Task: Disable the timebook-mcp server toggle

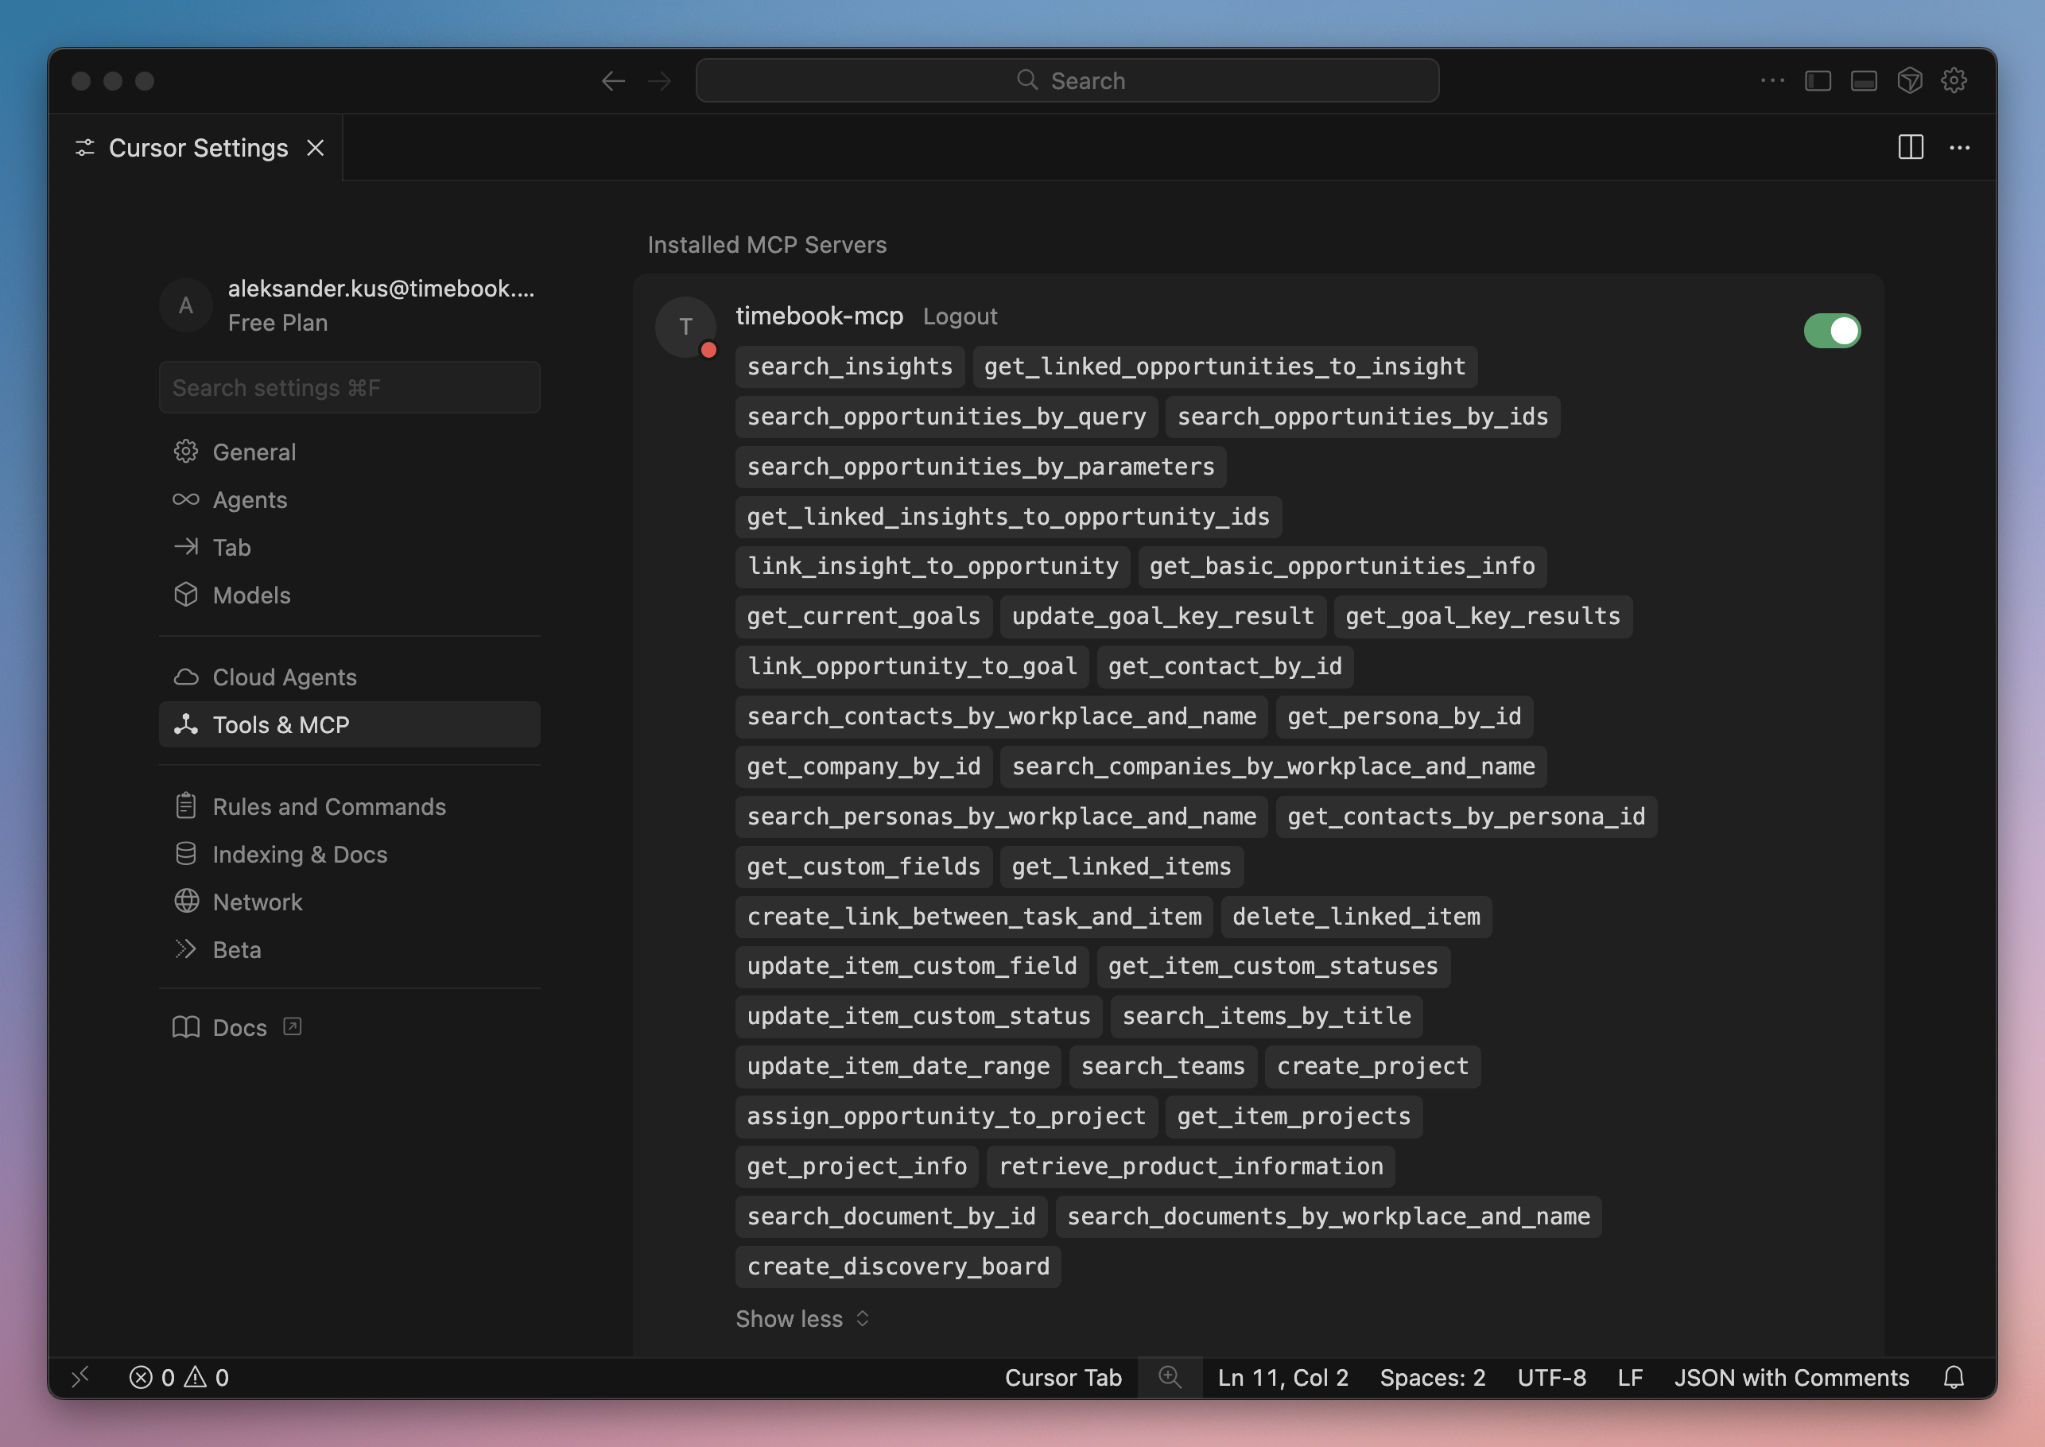Action: point(1831,331)
